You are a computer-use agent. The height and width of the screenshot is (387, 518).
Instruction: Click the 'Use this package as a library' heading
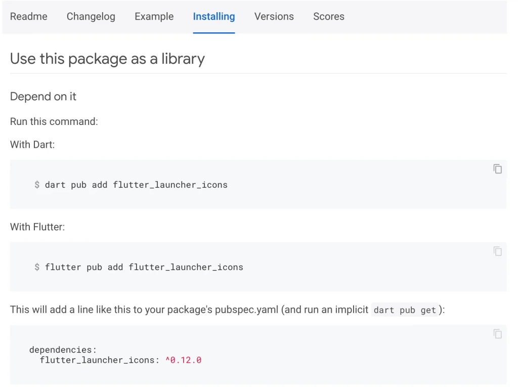[x=107, y=59]
